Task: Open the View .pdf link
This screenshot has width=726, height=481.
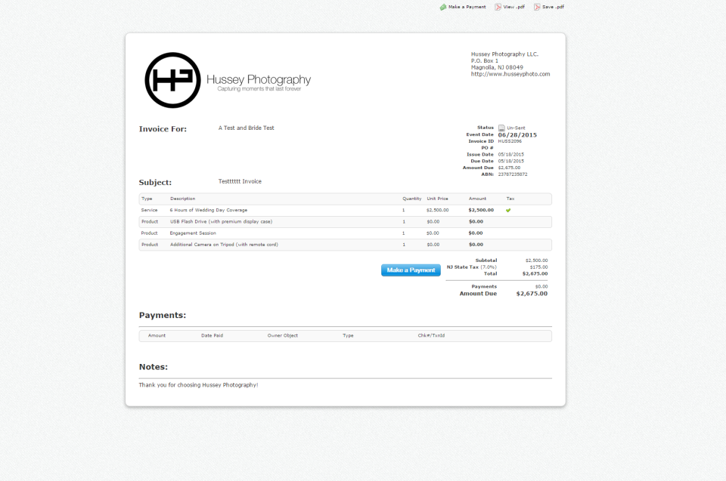Action: pyautogui.click(x=514, y=7)
